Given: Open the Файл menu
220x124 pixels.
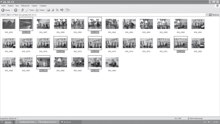Looking at the screenshot, I should [3, 6].
